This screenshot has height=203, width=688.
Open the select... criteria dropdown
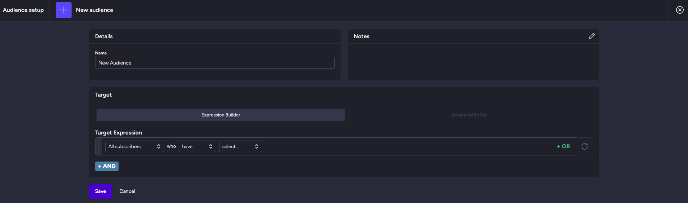point(240,146)
